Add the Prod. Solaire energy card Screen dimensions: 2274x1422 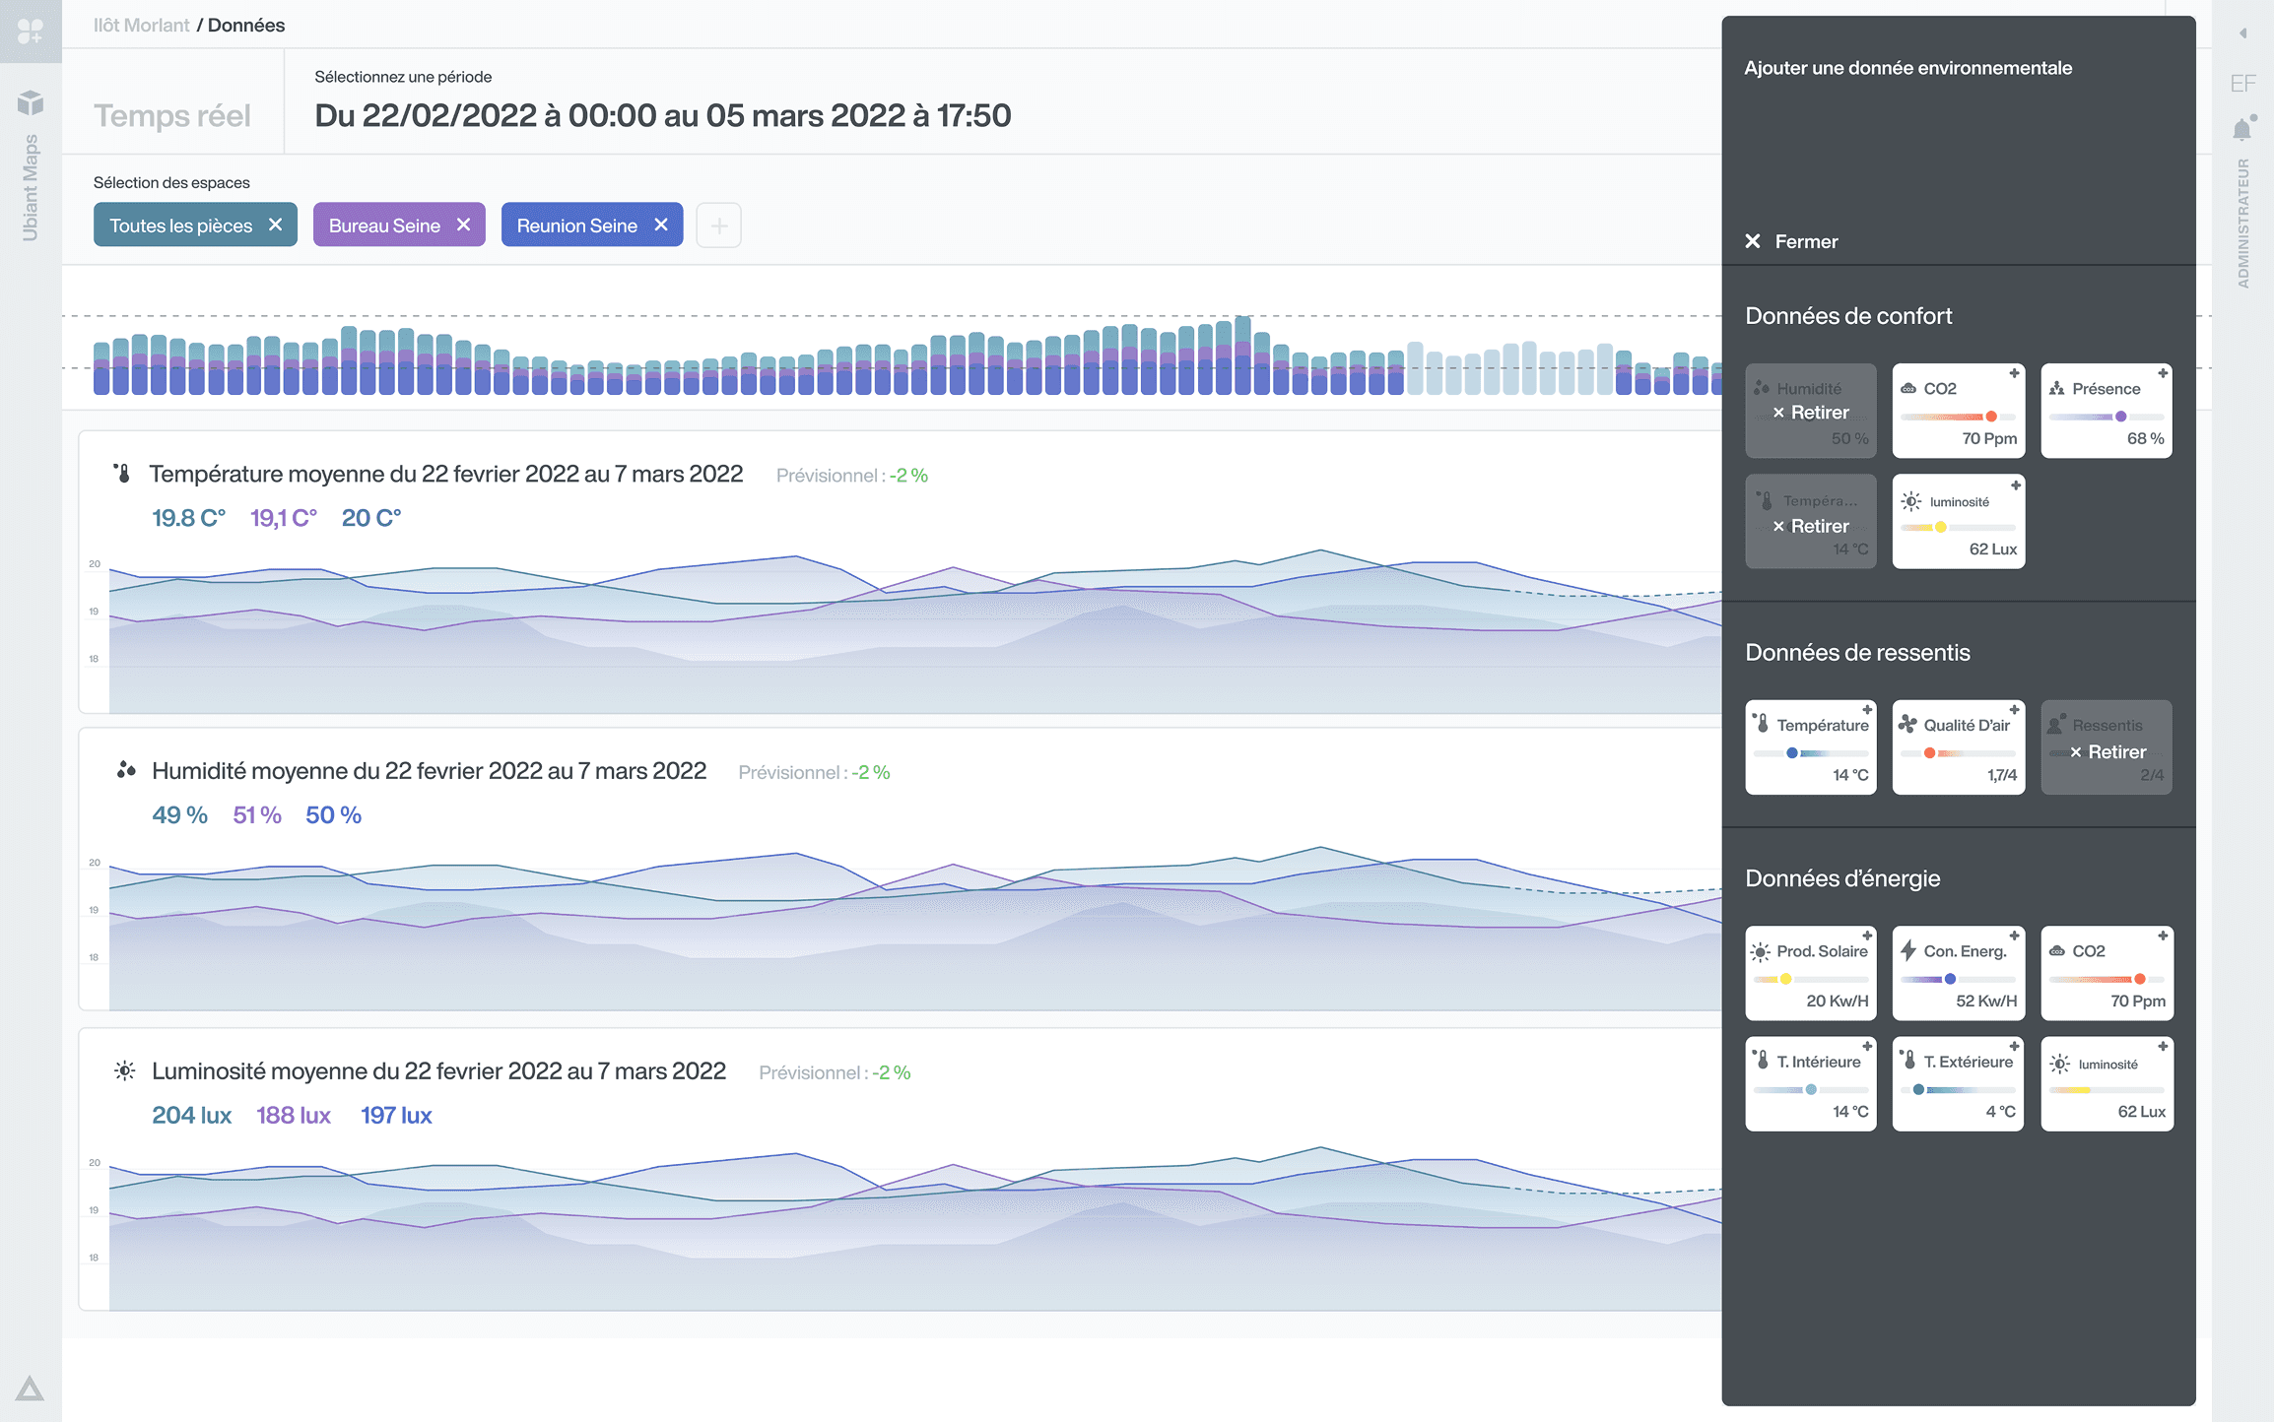pos(1866,937)
